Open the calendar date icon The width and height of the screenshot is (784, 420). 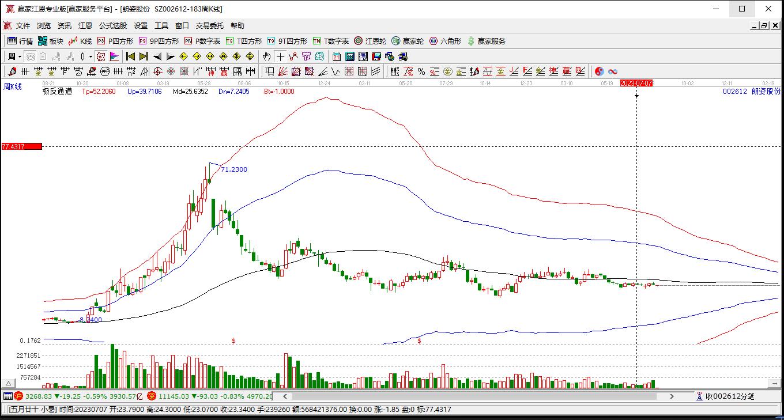point(337,56)
